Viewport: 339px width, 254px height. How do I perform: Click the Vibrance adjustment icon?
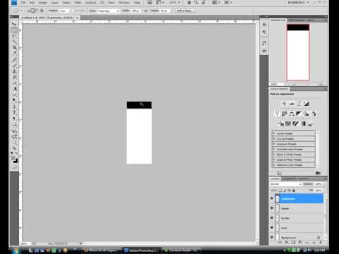coord(277,114)
